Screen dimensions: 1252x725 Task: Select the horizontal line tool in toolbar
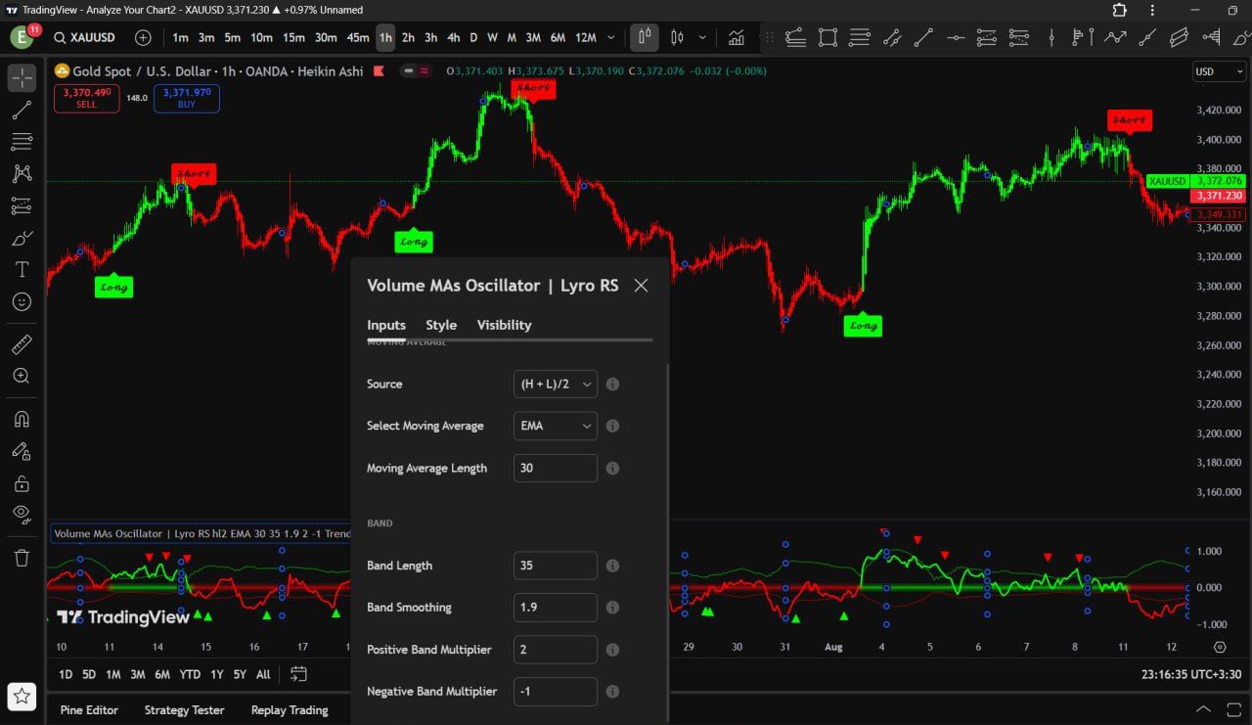click(x=956, y=37)
